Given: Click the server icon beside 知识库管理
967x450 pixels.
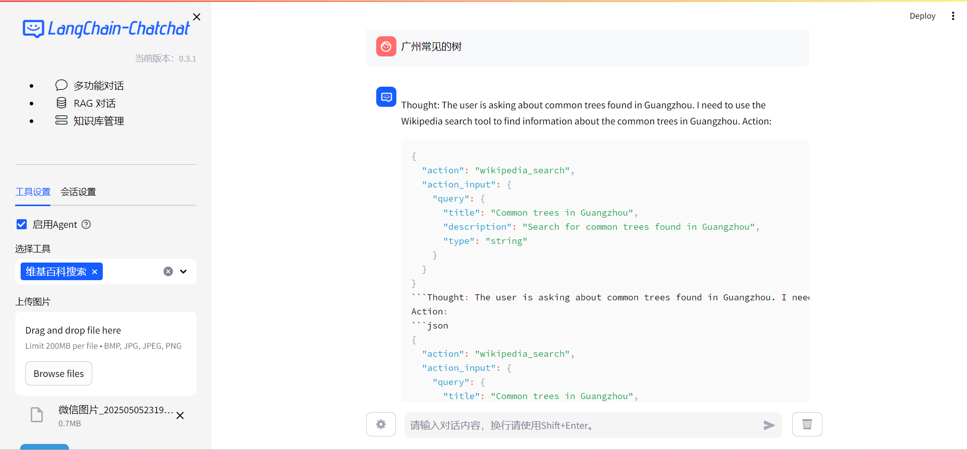Looking at the screenshot, I should pos(61,120).
